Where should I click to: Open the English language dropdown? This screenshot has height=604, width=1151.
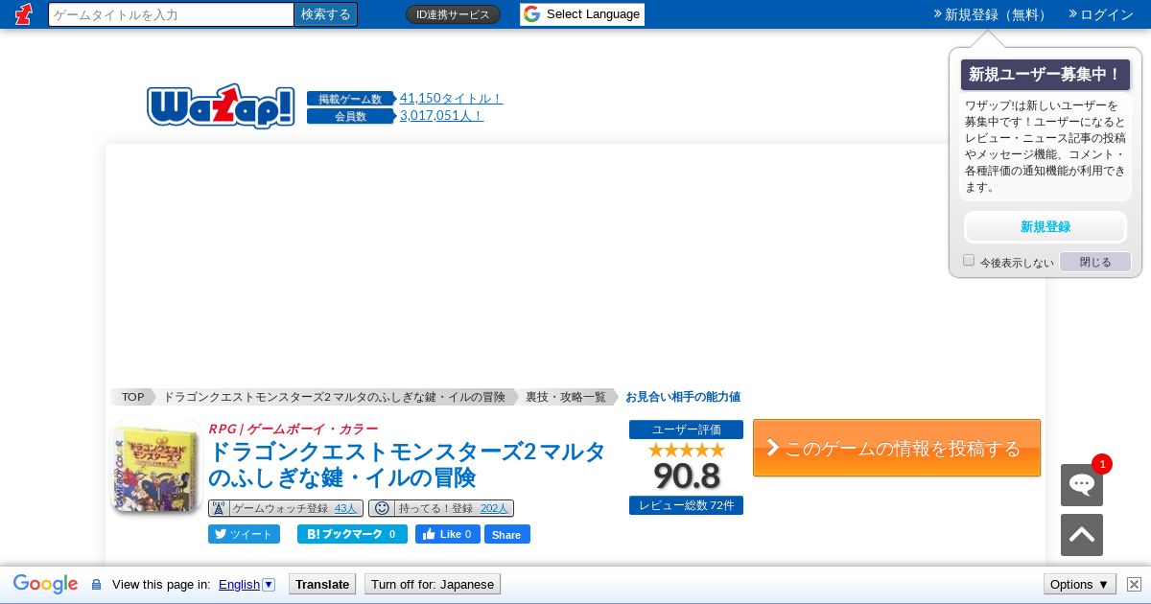click(x=247, y=584)
